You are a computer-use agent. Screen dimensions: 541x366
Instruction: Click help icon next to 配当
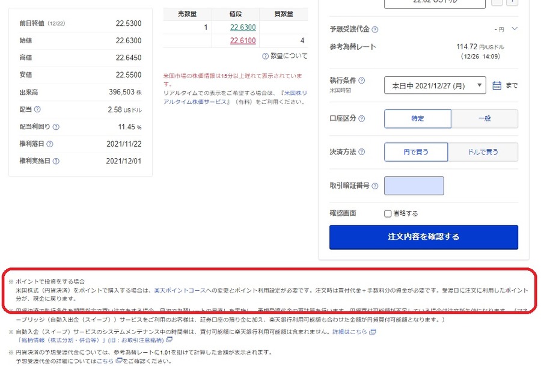[37, 109]
